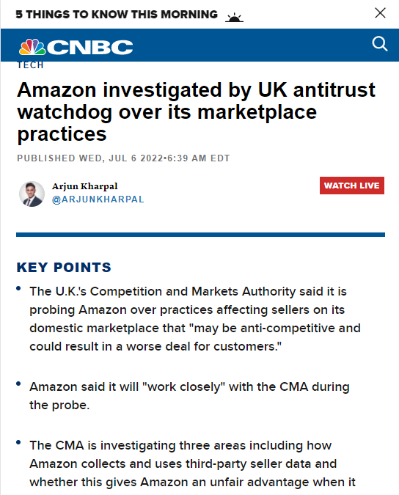Visit the @ARJUNKHARPAL Twitter handle

tap(98, 199)
